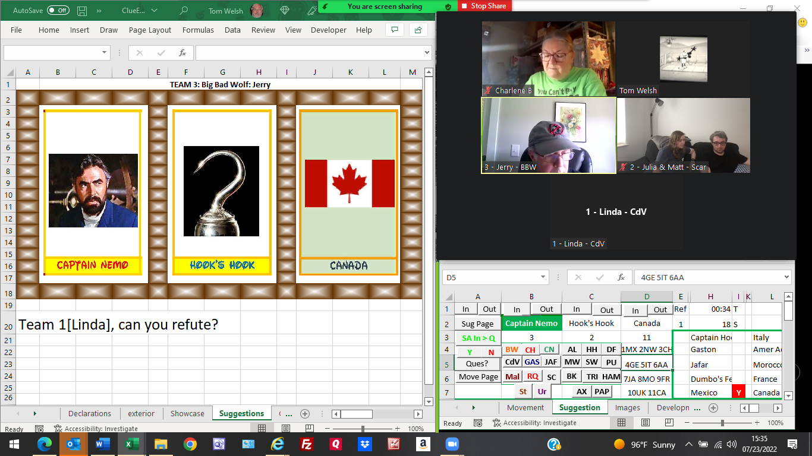Click Page Break Preview icon, left status bar
The height and width of the screenshot is (456, 812).
(x=309, y=429)
